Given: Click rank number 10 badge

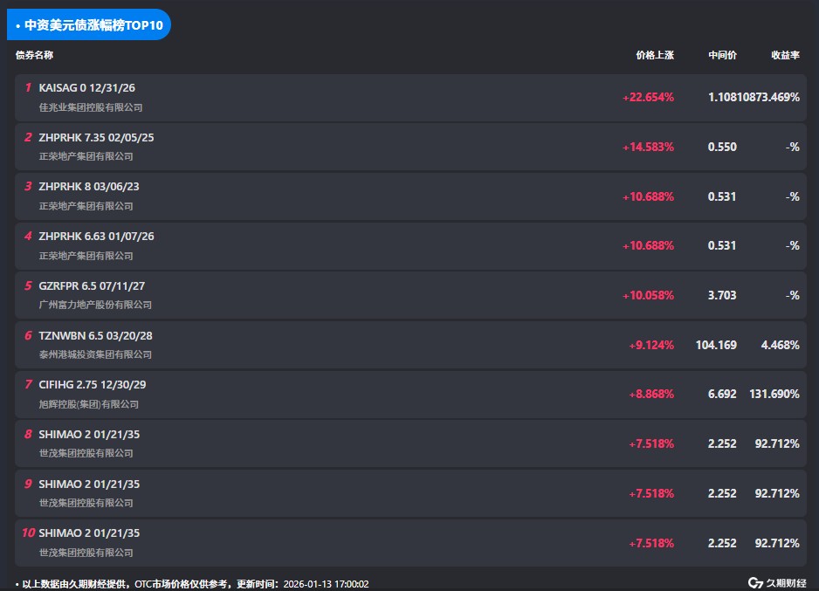Looking at the screenshot, I should [28, 533].
